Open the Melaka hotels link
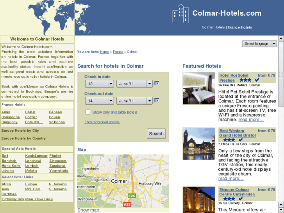The width and height of the screenshot is (284, 213). (31, 170)
